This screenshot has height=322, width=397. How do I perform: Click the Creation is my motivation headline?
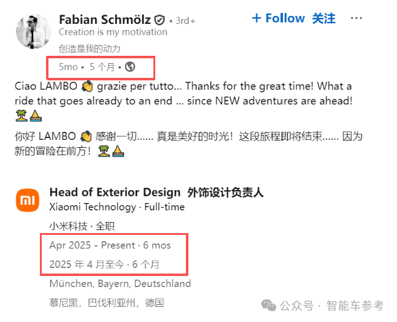pyautogui.click(x=113, y=32)
